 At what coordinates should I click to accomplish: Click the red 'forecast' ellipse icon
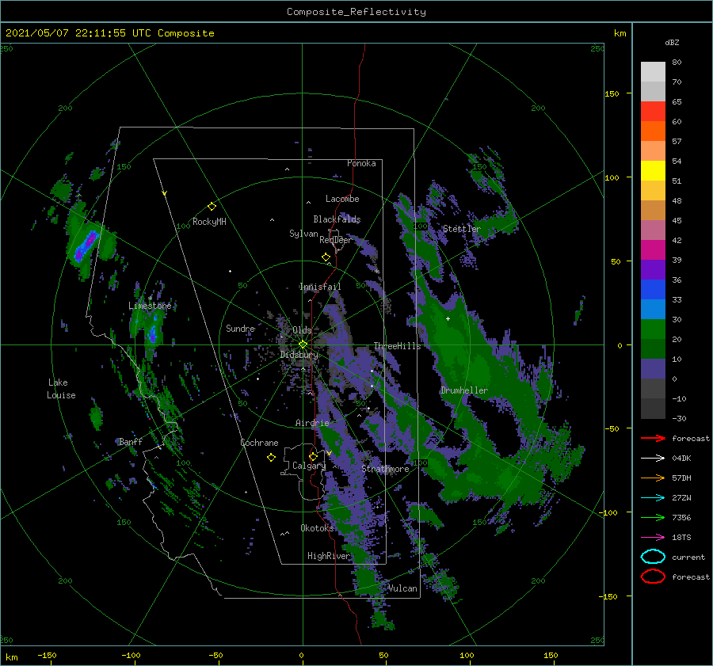tap(653, 577)
